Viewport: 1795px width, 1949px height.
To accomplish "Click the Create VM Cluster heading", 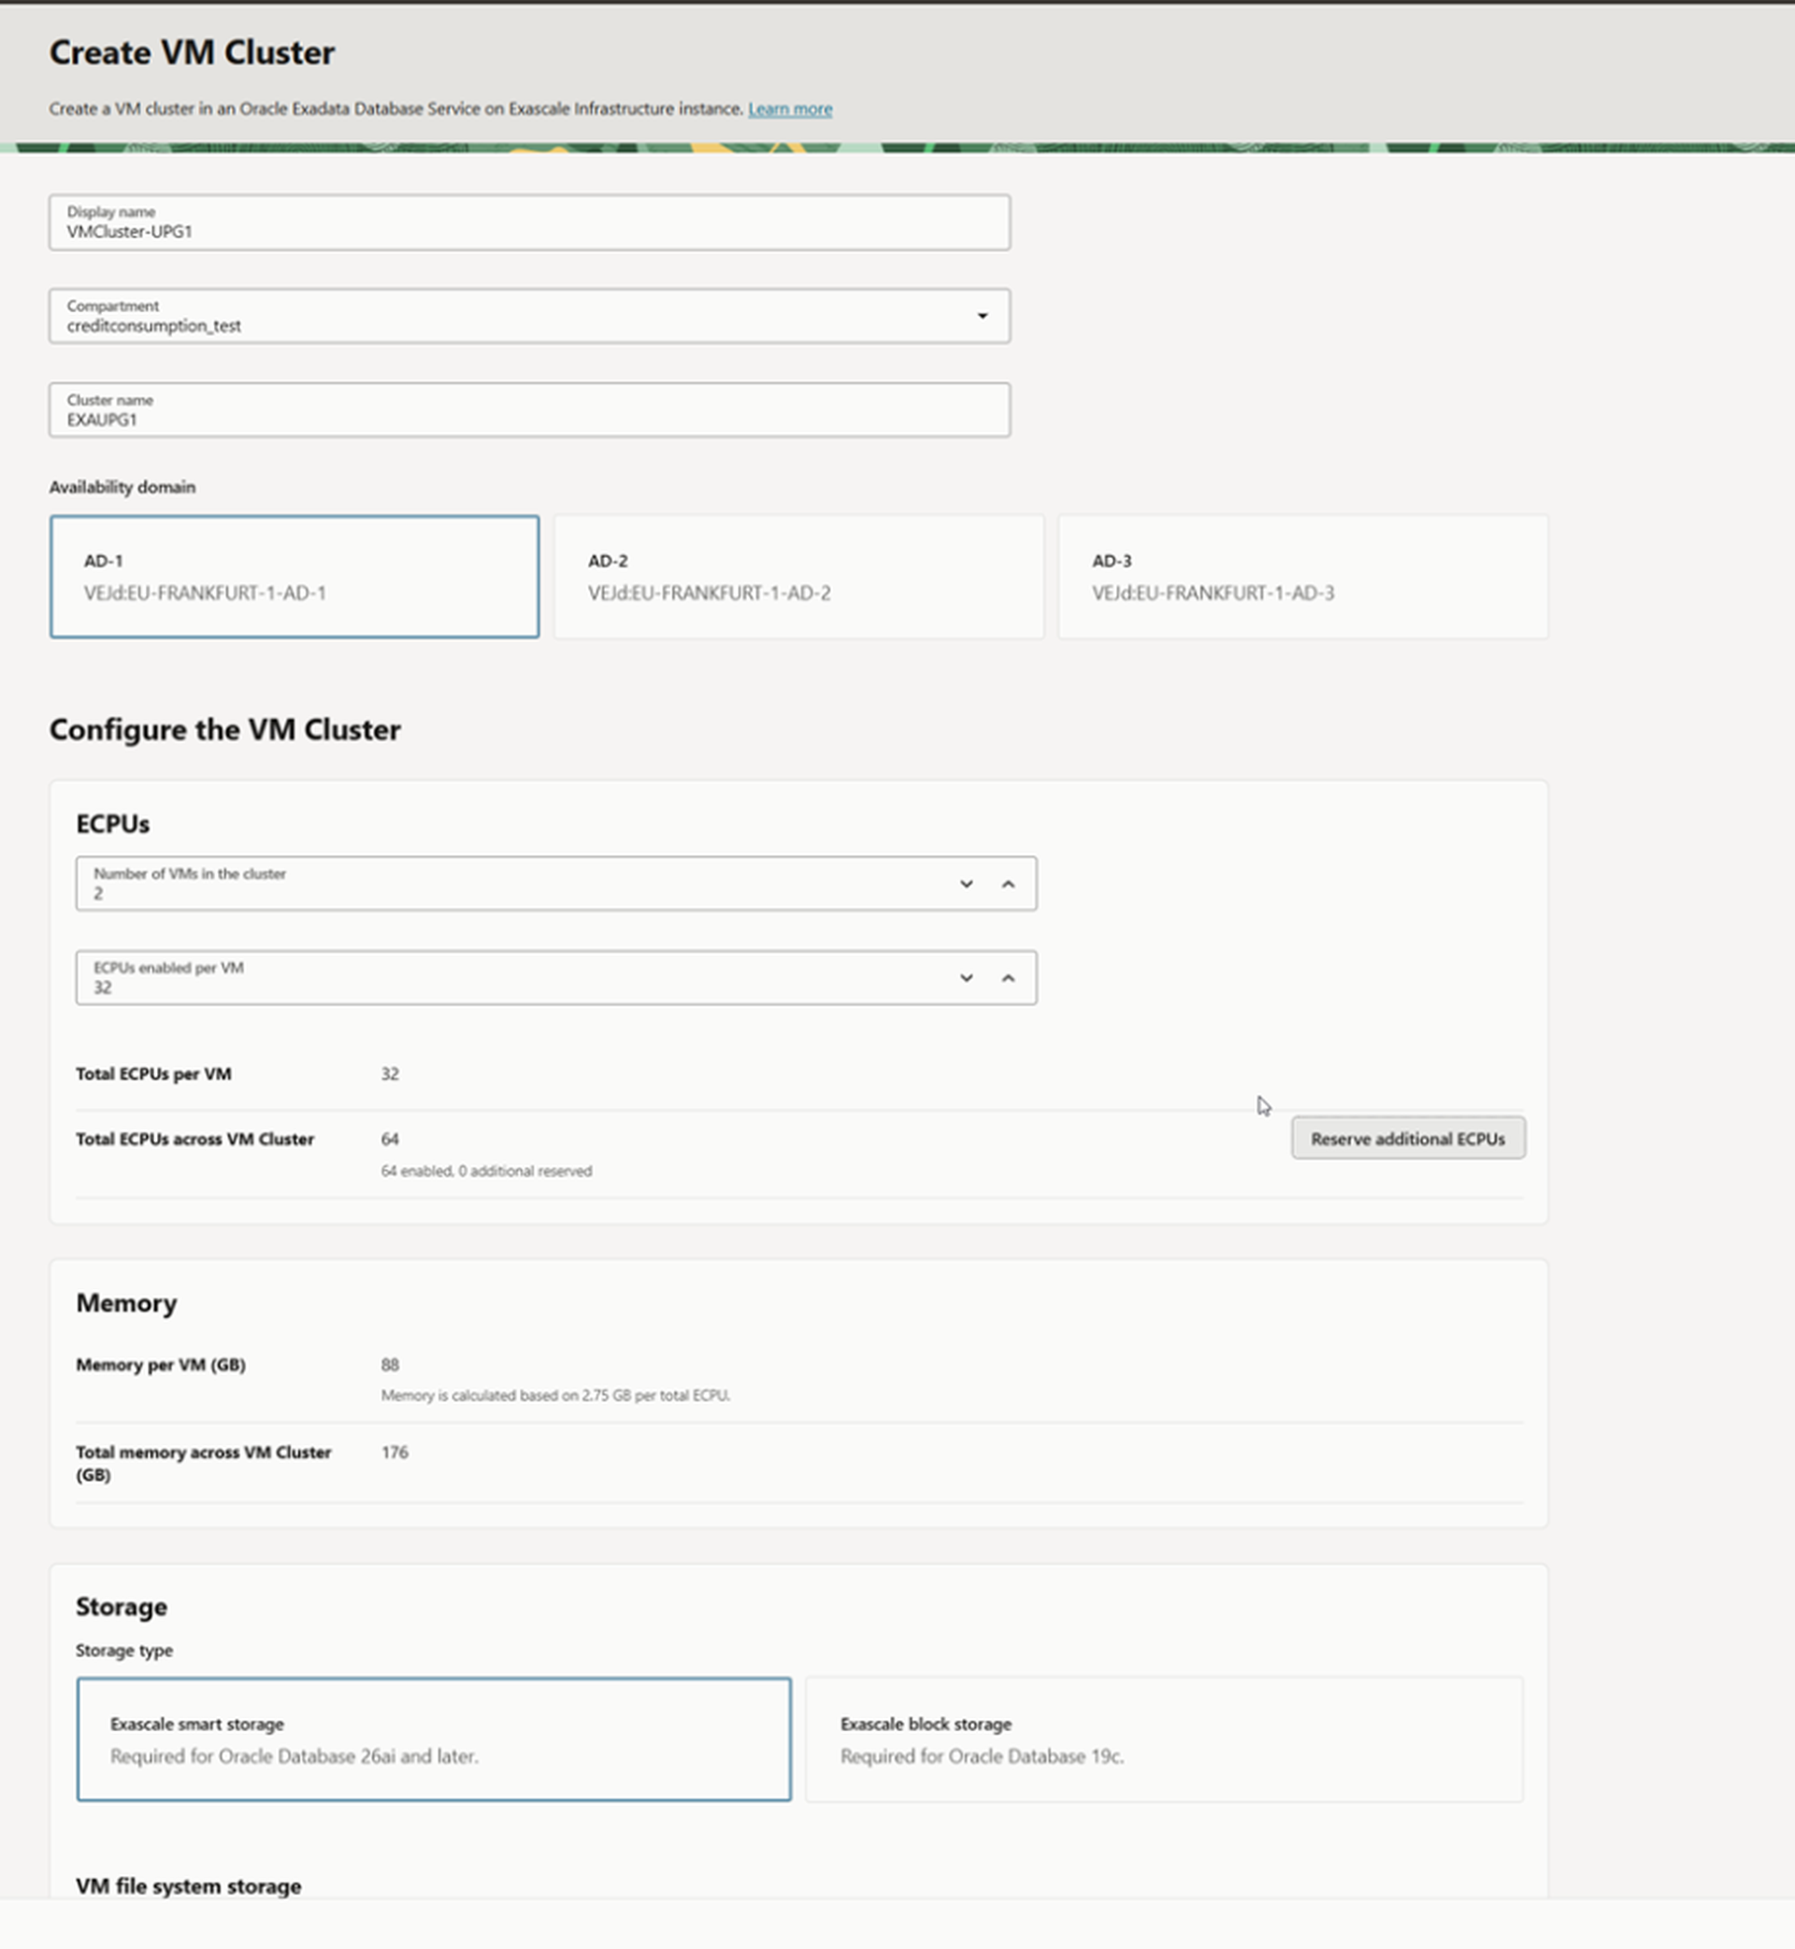I will click(193, 52).
